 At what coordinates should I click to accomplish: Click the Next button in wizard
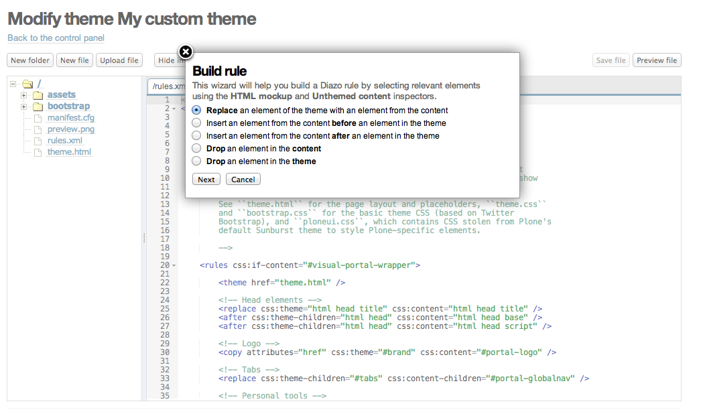tap(206, 179)
